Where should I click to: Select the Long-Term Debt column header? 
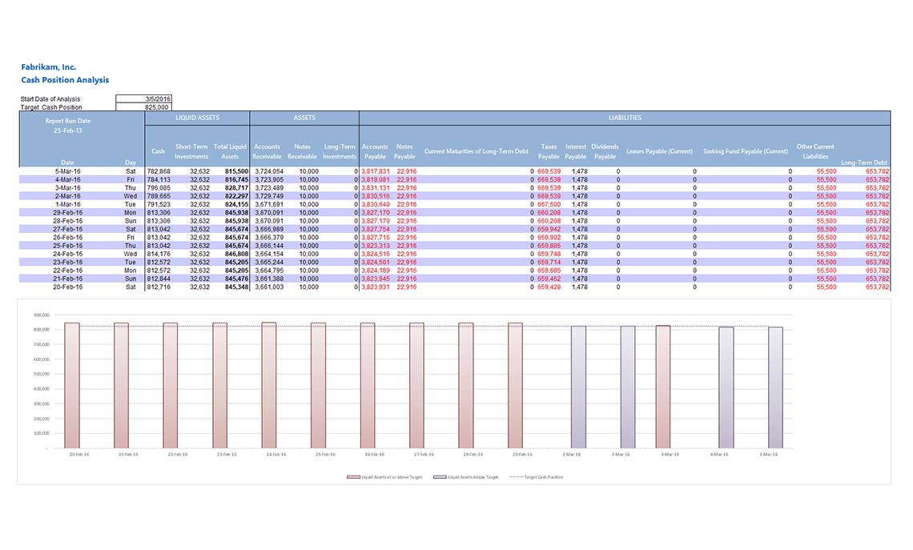click(x=865, y=160)
